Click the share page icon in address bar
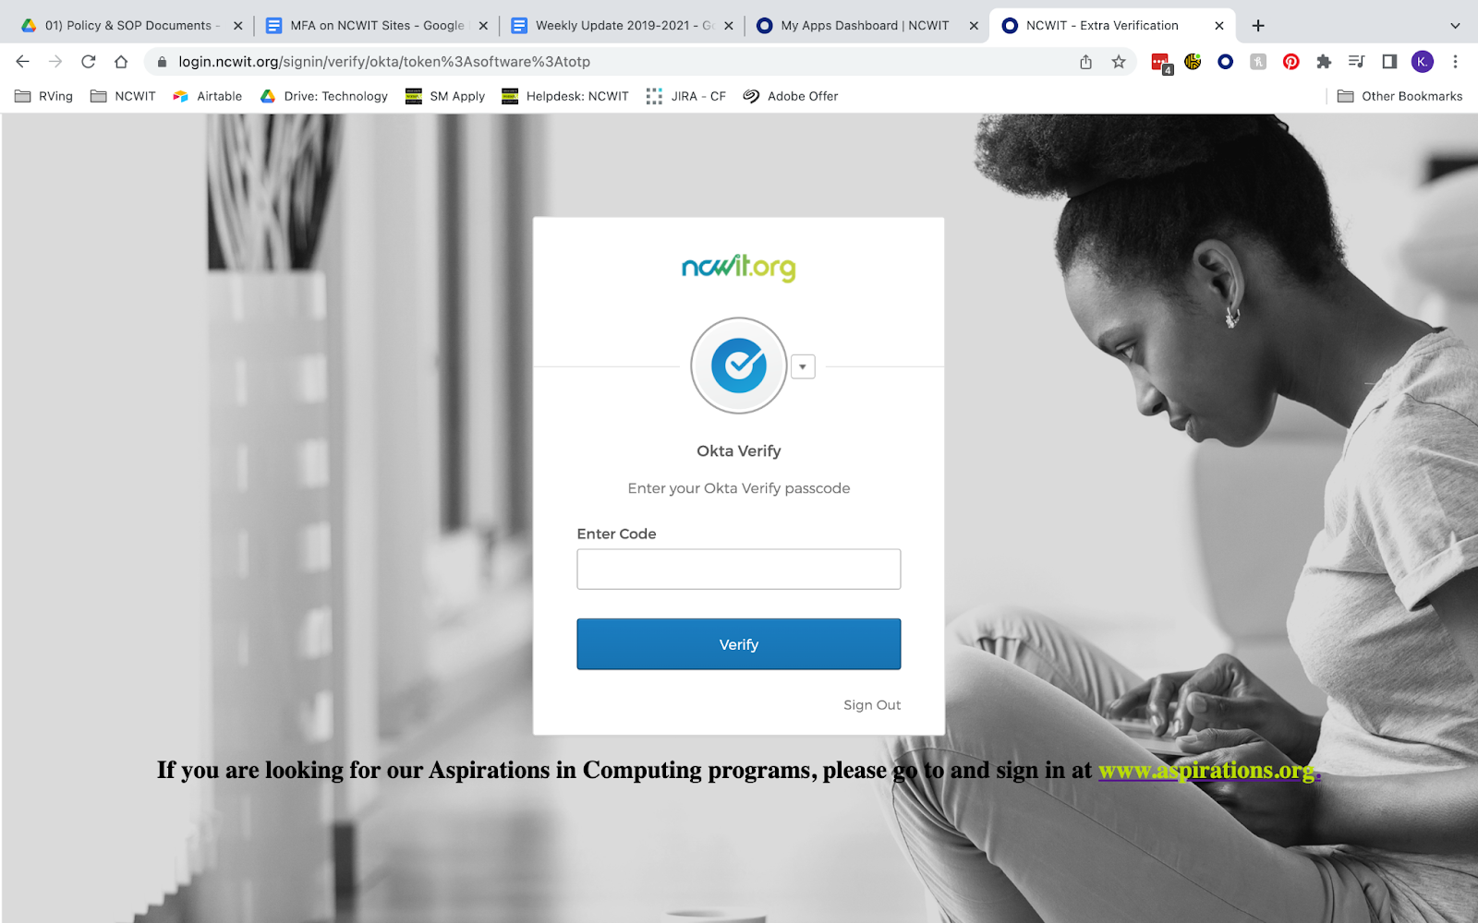This screenshot has width=1478, height=923. [1086, 62]
